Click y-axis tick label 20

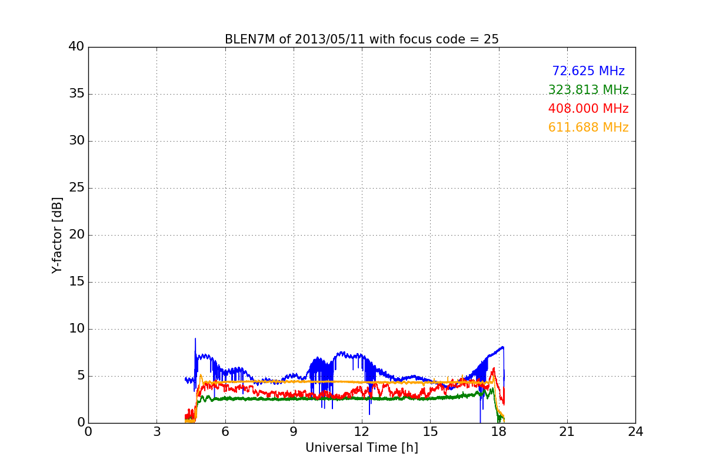point(76,235)
